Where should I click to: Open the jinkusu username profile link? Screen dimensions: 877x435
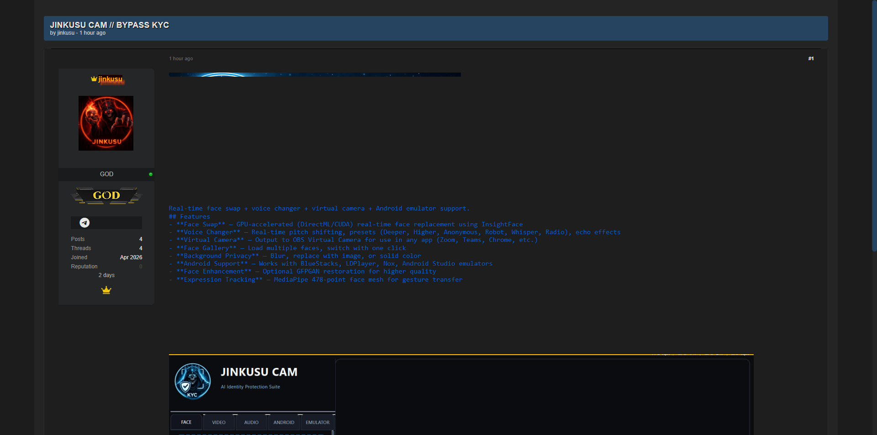pyautogui.click(x=111, y=79)
